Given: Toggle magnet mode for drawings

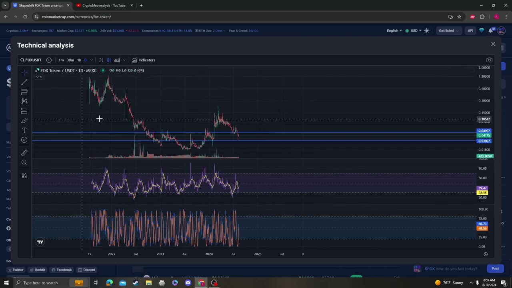Looking at the screenshot, I should (x=24, y=176).
